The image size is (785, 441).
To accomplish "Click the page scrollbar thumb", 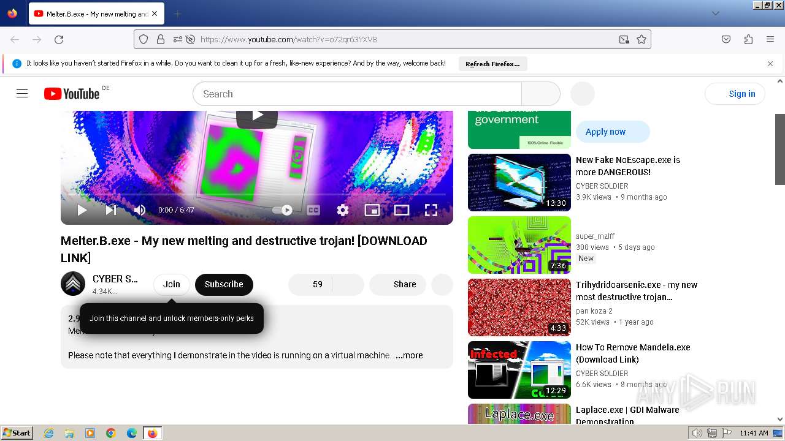I will point(780,149).
